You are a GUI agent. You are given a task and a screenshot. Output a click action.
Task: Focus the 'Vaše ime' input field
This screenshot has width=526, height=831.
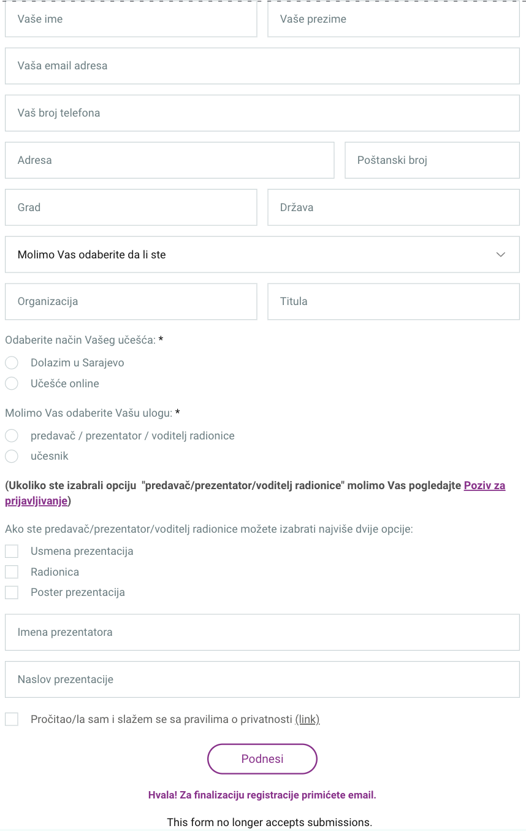131,19
